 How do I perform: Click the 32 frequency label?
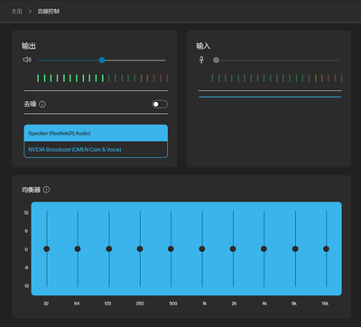coord(46,304)
